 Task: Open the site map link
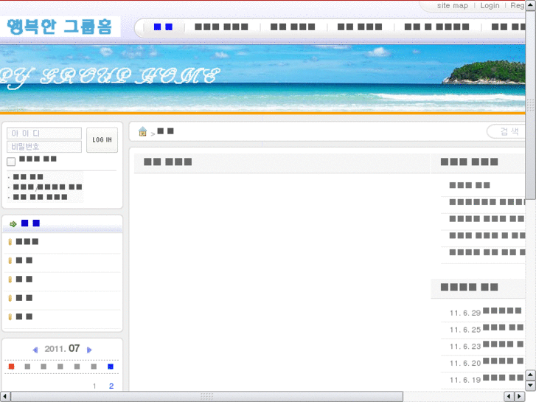[x=452, y=6]
